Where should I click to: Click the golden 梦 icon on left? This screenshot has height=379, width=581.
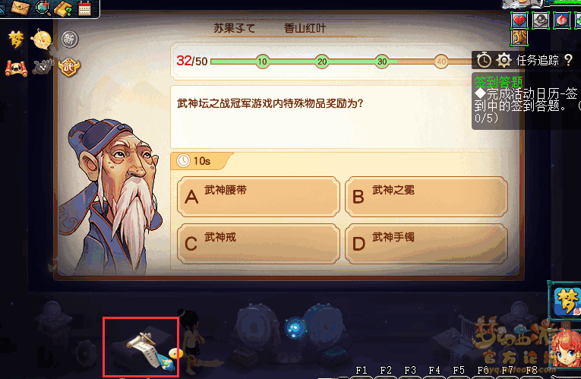click(x=16, y=39)
